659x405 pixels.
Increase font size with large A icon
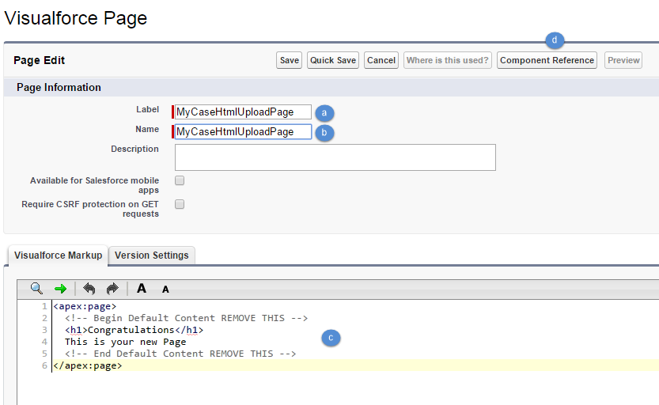click(x=142, y=289)
